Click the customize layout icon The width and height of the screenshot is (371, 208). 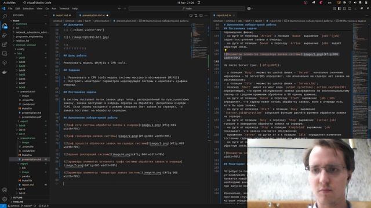[x=334, y=9]
